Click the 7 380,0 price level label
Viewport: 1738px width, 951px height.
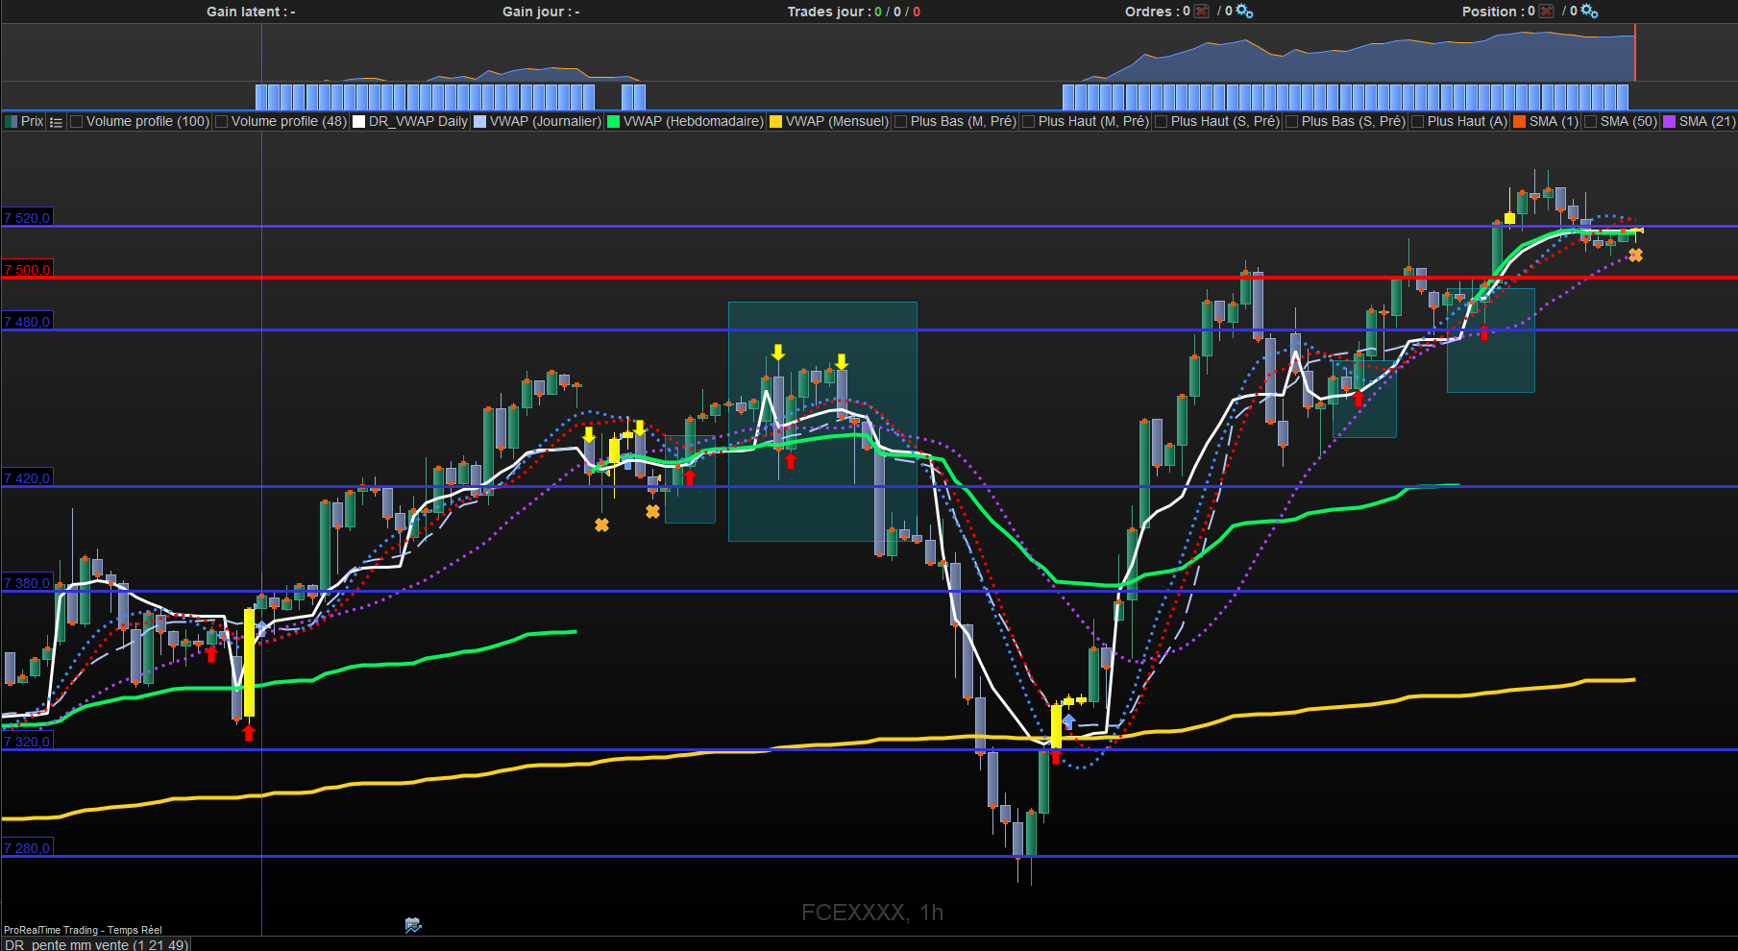pos(27,583)
